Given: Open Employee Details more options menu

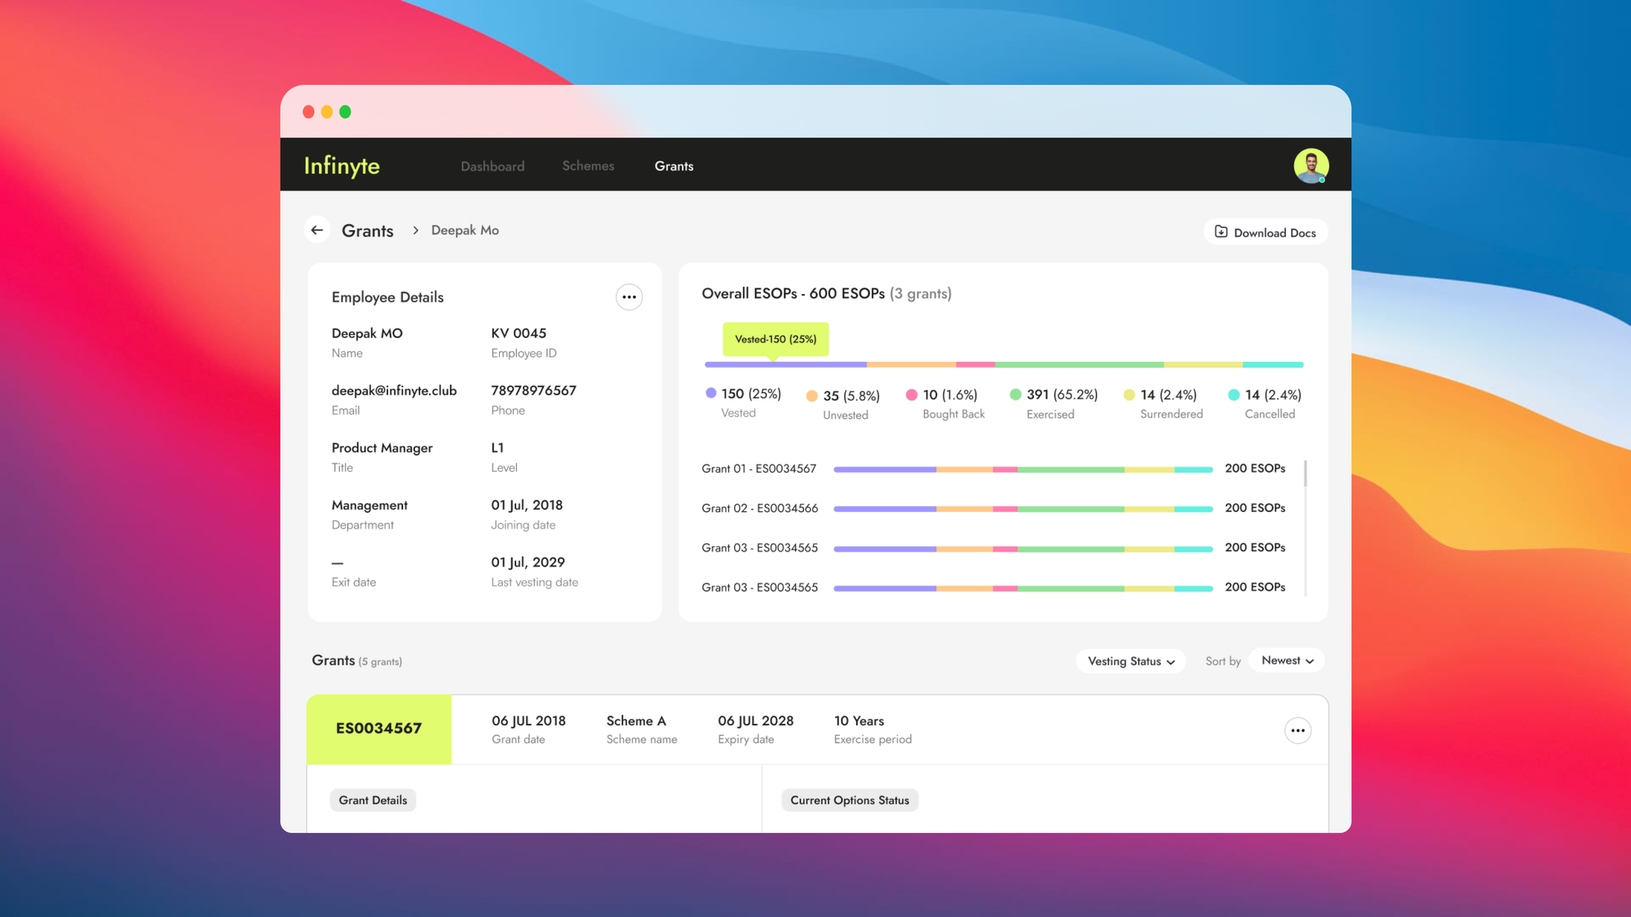Looking at the screenshot, I should click(629, 297).
